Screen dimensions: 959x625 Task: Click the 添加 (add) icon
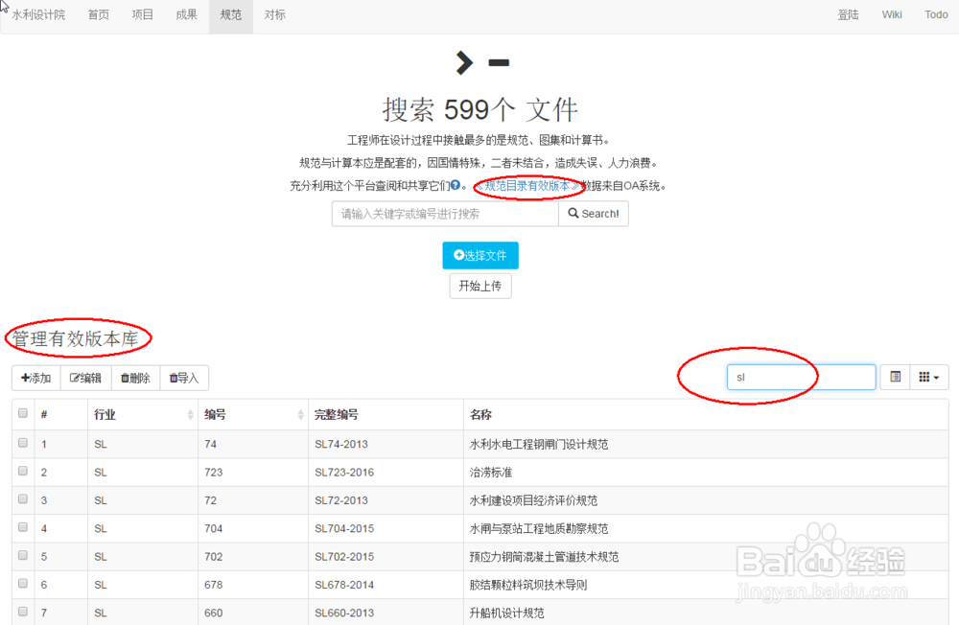pyautogui.click(x=24, y=378)
